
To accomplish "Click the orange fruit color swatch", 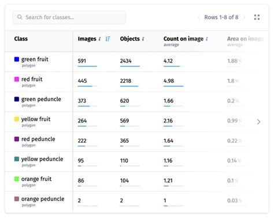I will click(17, 179).
